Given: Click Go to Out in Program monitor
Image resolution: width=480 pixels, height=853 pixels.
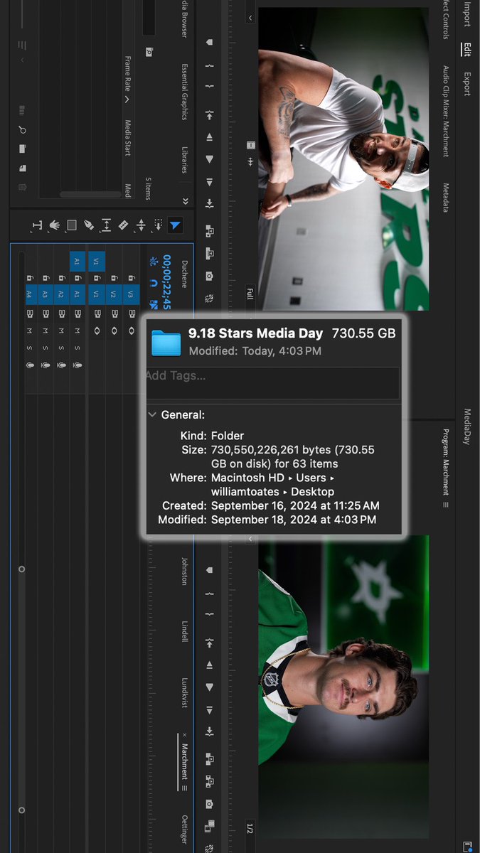Looking at the screenshot, I should (210, 732).
